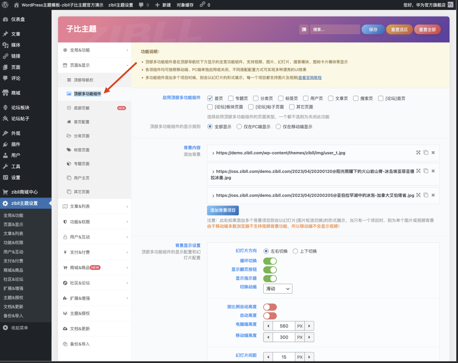
Task: Open the 切换动画 dropdown
Action: pyautogui.click(x=278, y=289)
